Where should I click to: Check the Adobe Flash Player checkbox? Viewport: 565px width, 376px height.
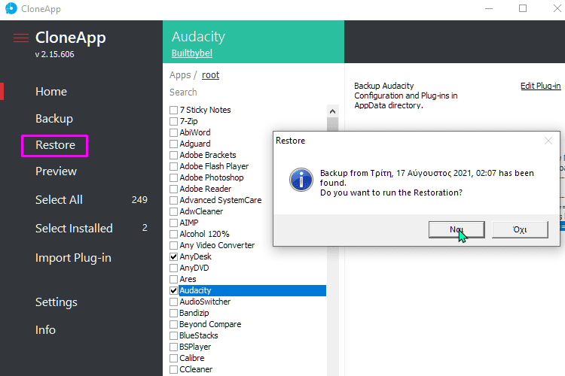(174, 166)
